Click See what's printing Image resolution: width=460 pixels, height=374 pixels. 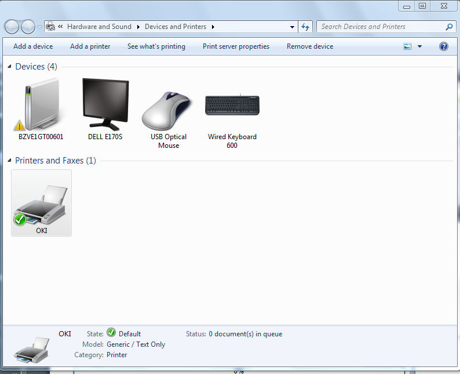tap(156, 46)
